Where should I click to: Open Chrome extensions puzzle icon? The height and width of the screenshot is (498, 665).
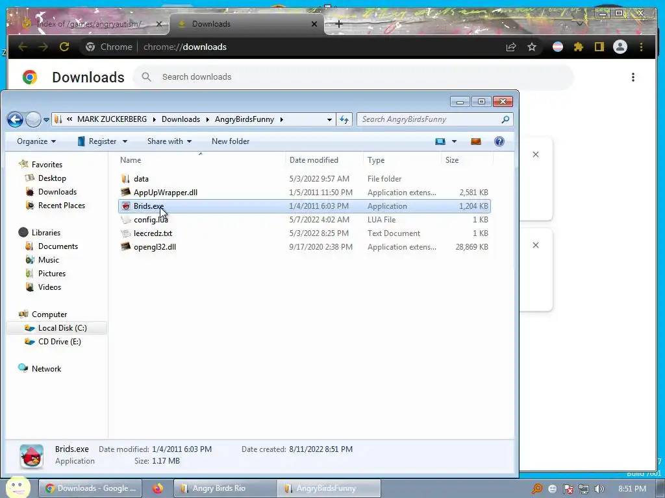[579, 47]
